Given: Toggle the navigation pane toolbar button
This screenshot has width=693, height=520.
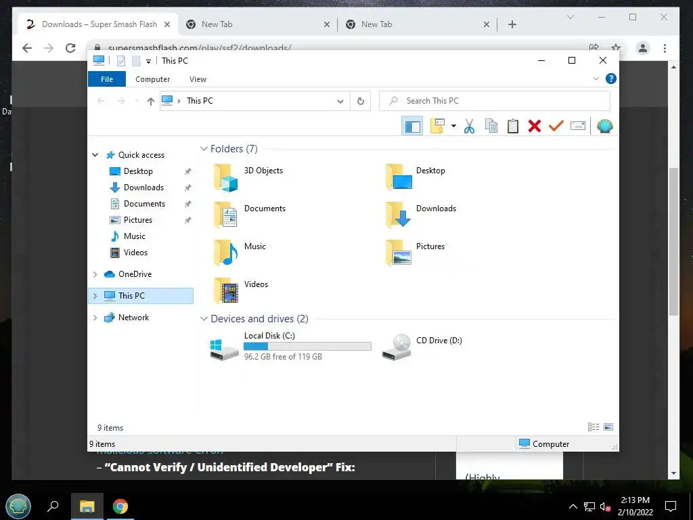Looking at the screenshot, I should (x=412, y=126).
